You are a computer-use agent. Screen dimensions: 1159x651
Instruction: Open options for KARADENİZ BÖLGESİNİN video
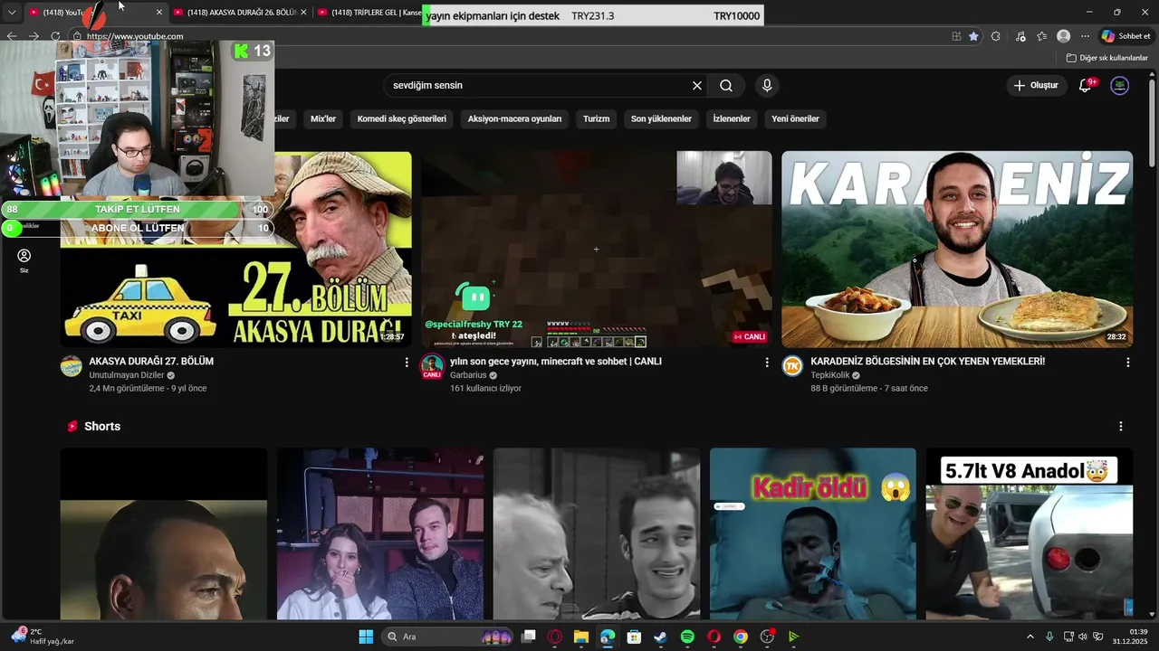[1128, 363]
